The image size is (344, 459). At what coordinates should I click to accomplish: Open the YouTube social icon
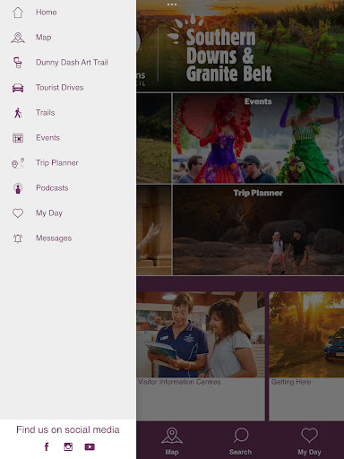click(x=90, y=446)
